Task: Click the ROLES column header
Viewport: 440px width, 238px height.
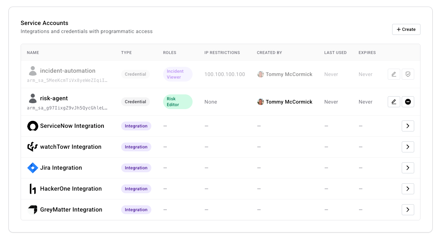Action: pos(169,53)
